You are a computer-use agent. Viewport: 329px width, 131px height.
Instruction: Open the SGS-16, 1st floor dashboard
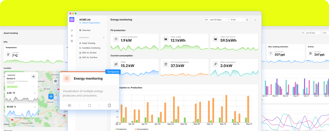[88, 53]
